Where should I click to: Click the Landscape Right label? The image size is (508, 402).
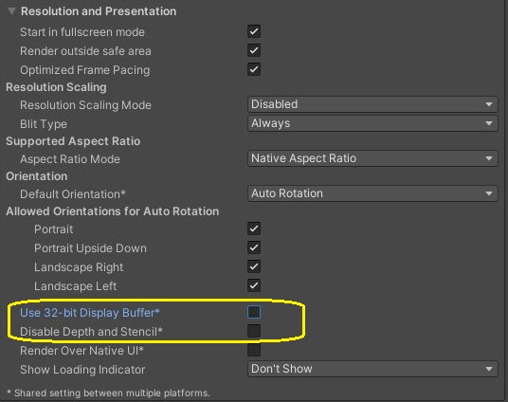coord(79,267)
